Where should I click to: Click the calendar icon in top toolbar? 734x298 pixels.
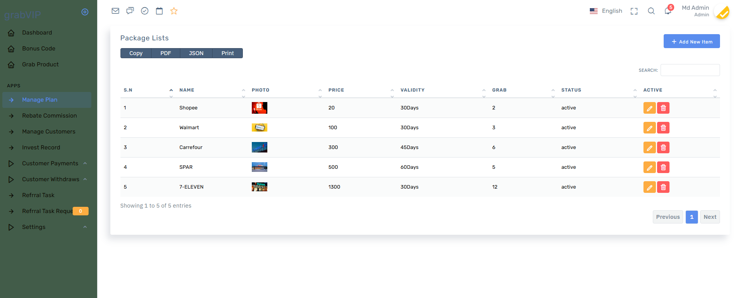pos(159,11)
